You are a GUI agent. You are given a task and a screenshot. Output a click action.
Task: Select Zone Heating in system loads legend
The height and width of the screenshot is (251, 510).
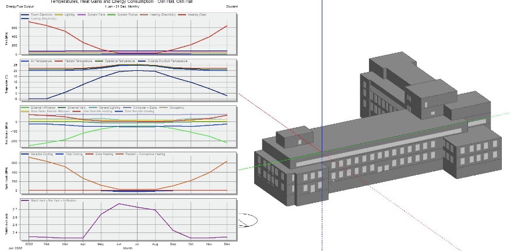tap(99, 154)
